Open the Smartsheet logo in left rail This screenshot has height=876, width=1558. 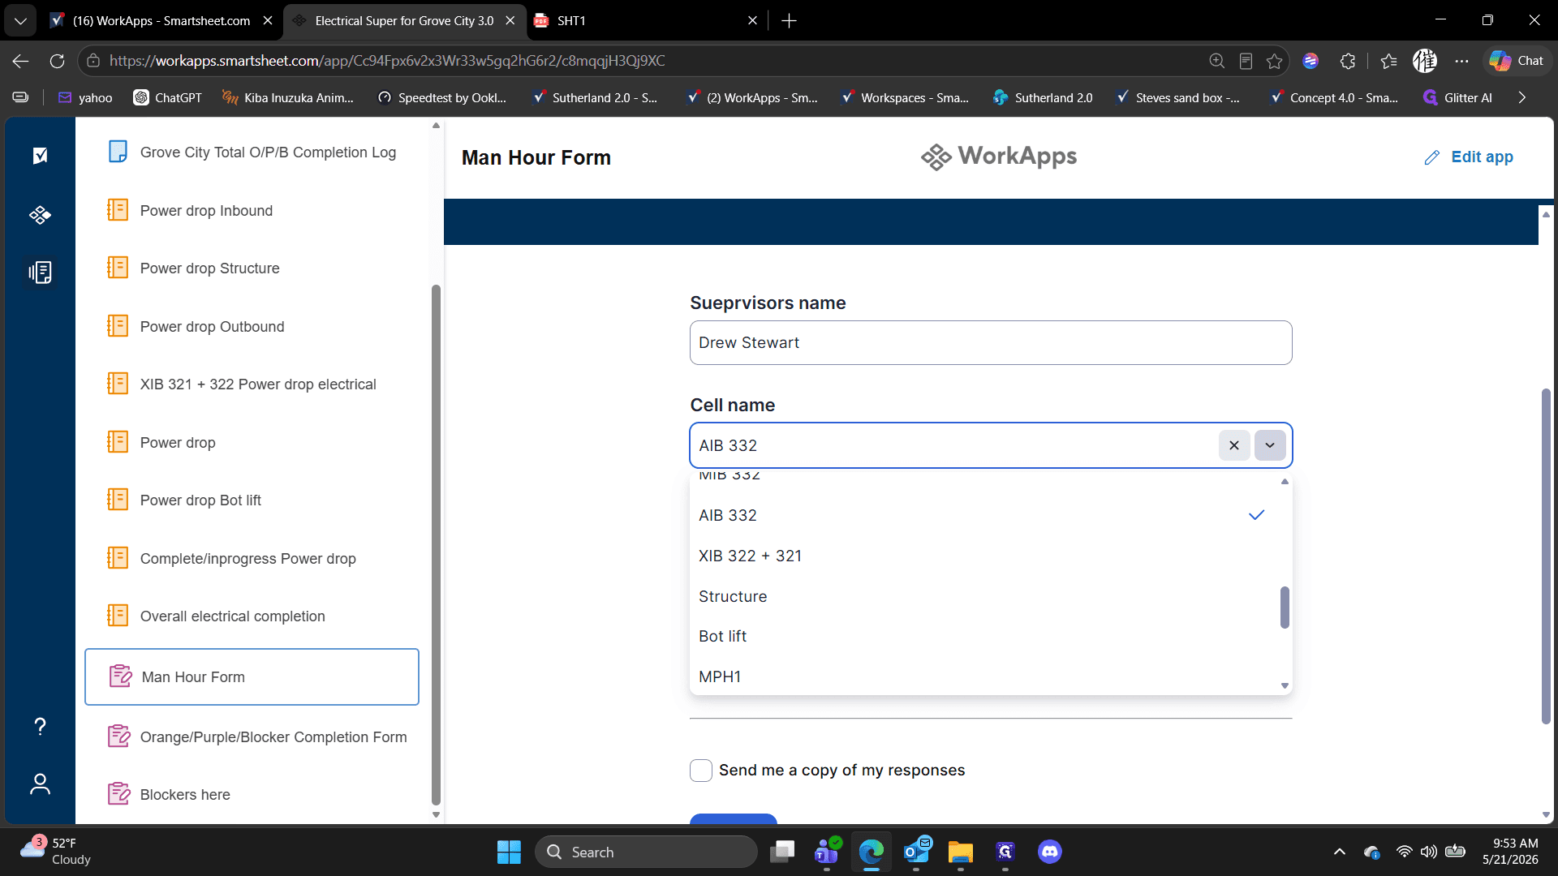pyautogui.click(x=40, y=156)
